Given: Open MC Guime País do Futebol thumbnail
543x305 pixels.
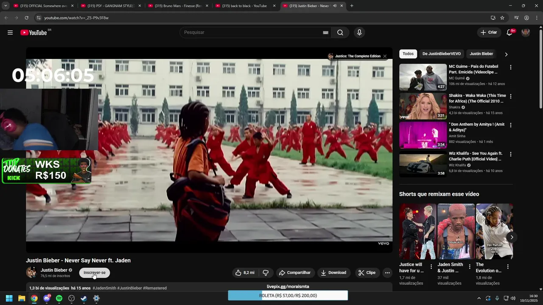Looking at the screenshot, I should click(423, 77).
